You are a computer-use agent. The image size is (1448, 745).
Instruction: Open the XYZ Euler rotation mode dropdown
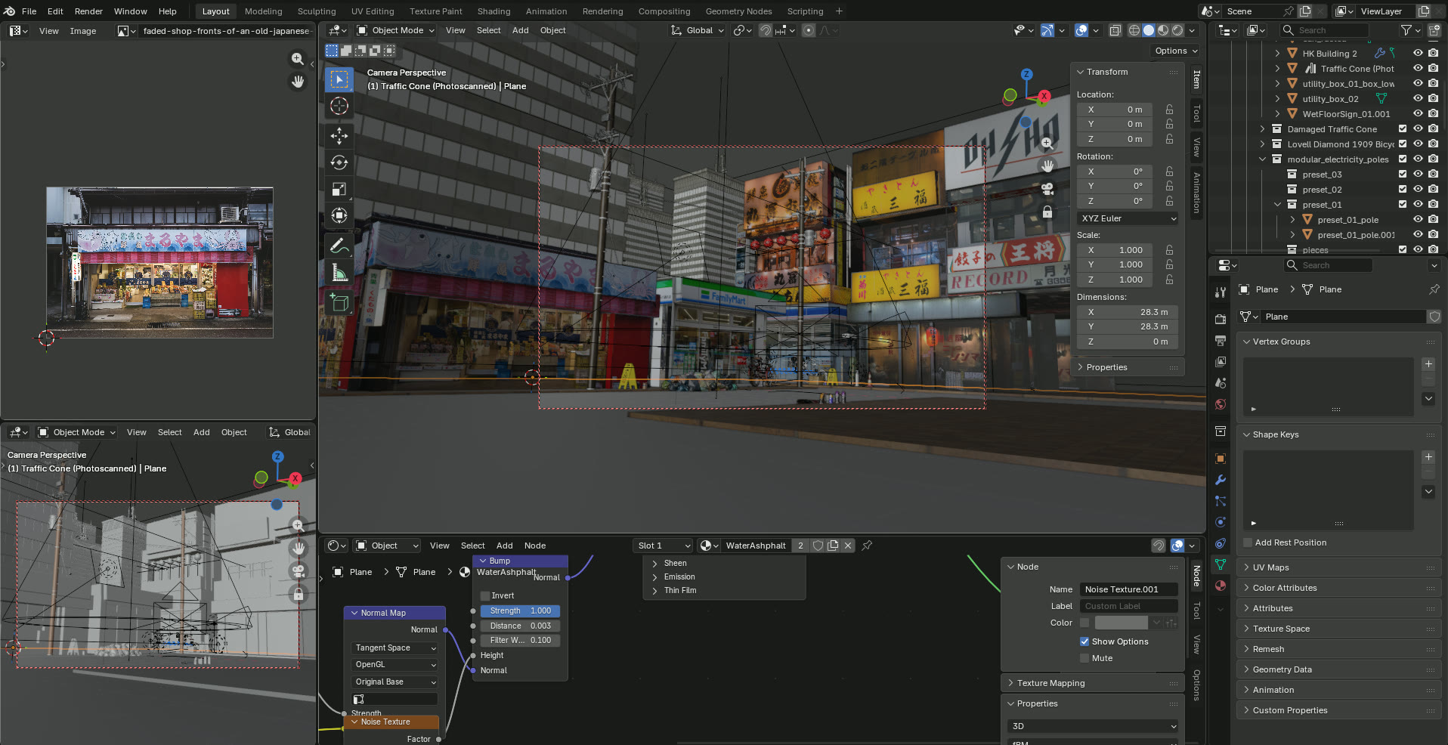pos(1128,218)
